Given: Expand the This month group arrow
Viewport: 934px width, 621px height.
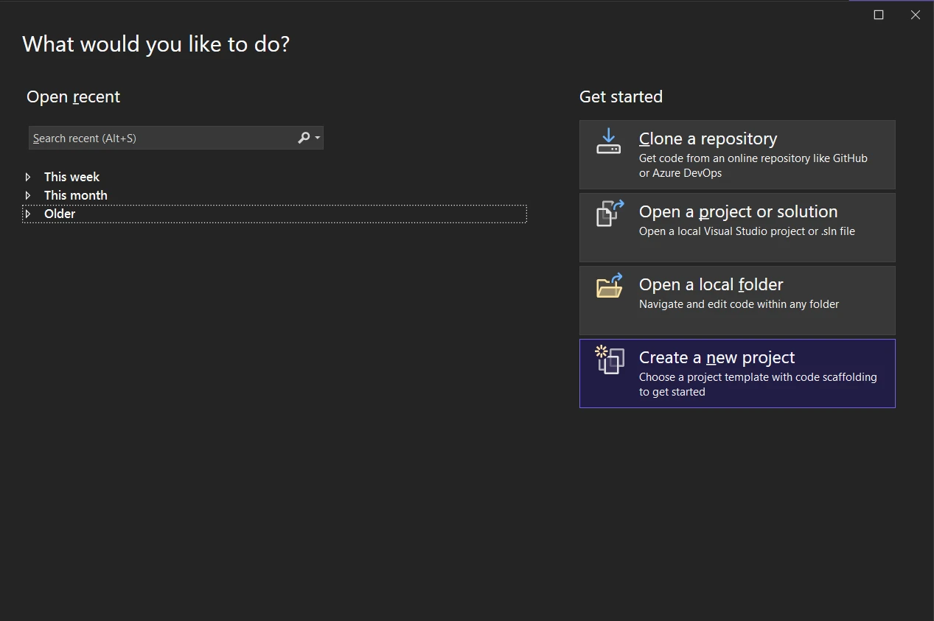Looking at the screenshot, I should point(28,195).
